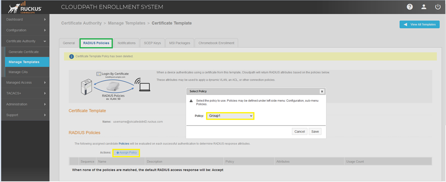Click Manage Templates breadcrumb
The height and width of the screenshot is (182, 446).
[x=127, y=23]
